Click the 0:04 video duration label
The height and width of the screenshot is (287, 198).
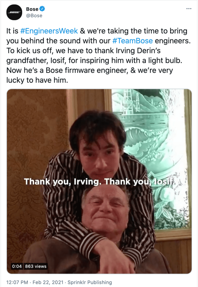pos(17,266)
